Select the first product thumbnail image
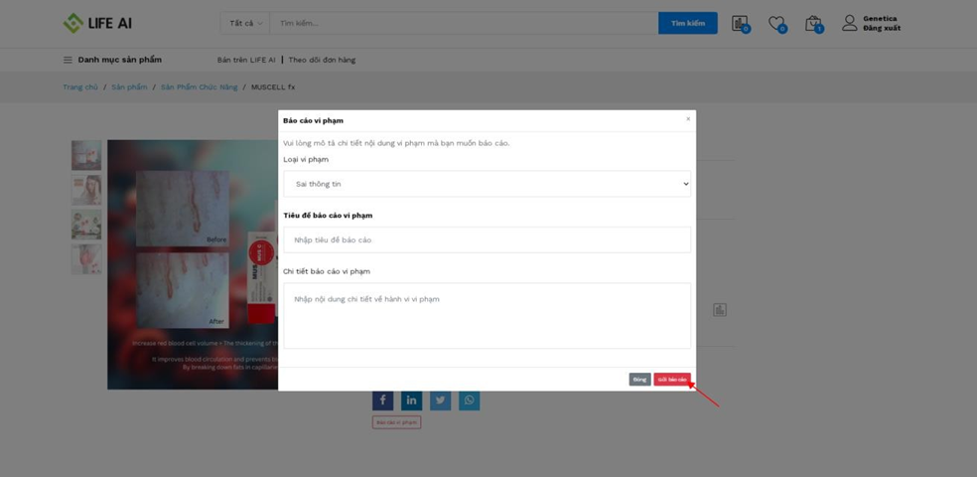 pos(86,155)
